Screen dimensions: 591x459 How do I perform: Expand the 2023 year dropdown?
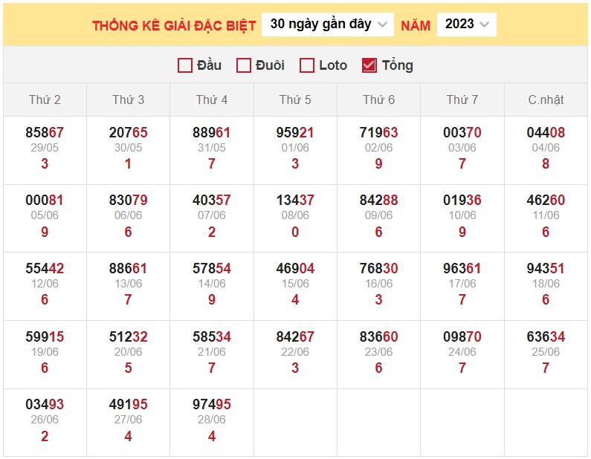[x=466, y=25]
